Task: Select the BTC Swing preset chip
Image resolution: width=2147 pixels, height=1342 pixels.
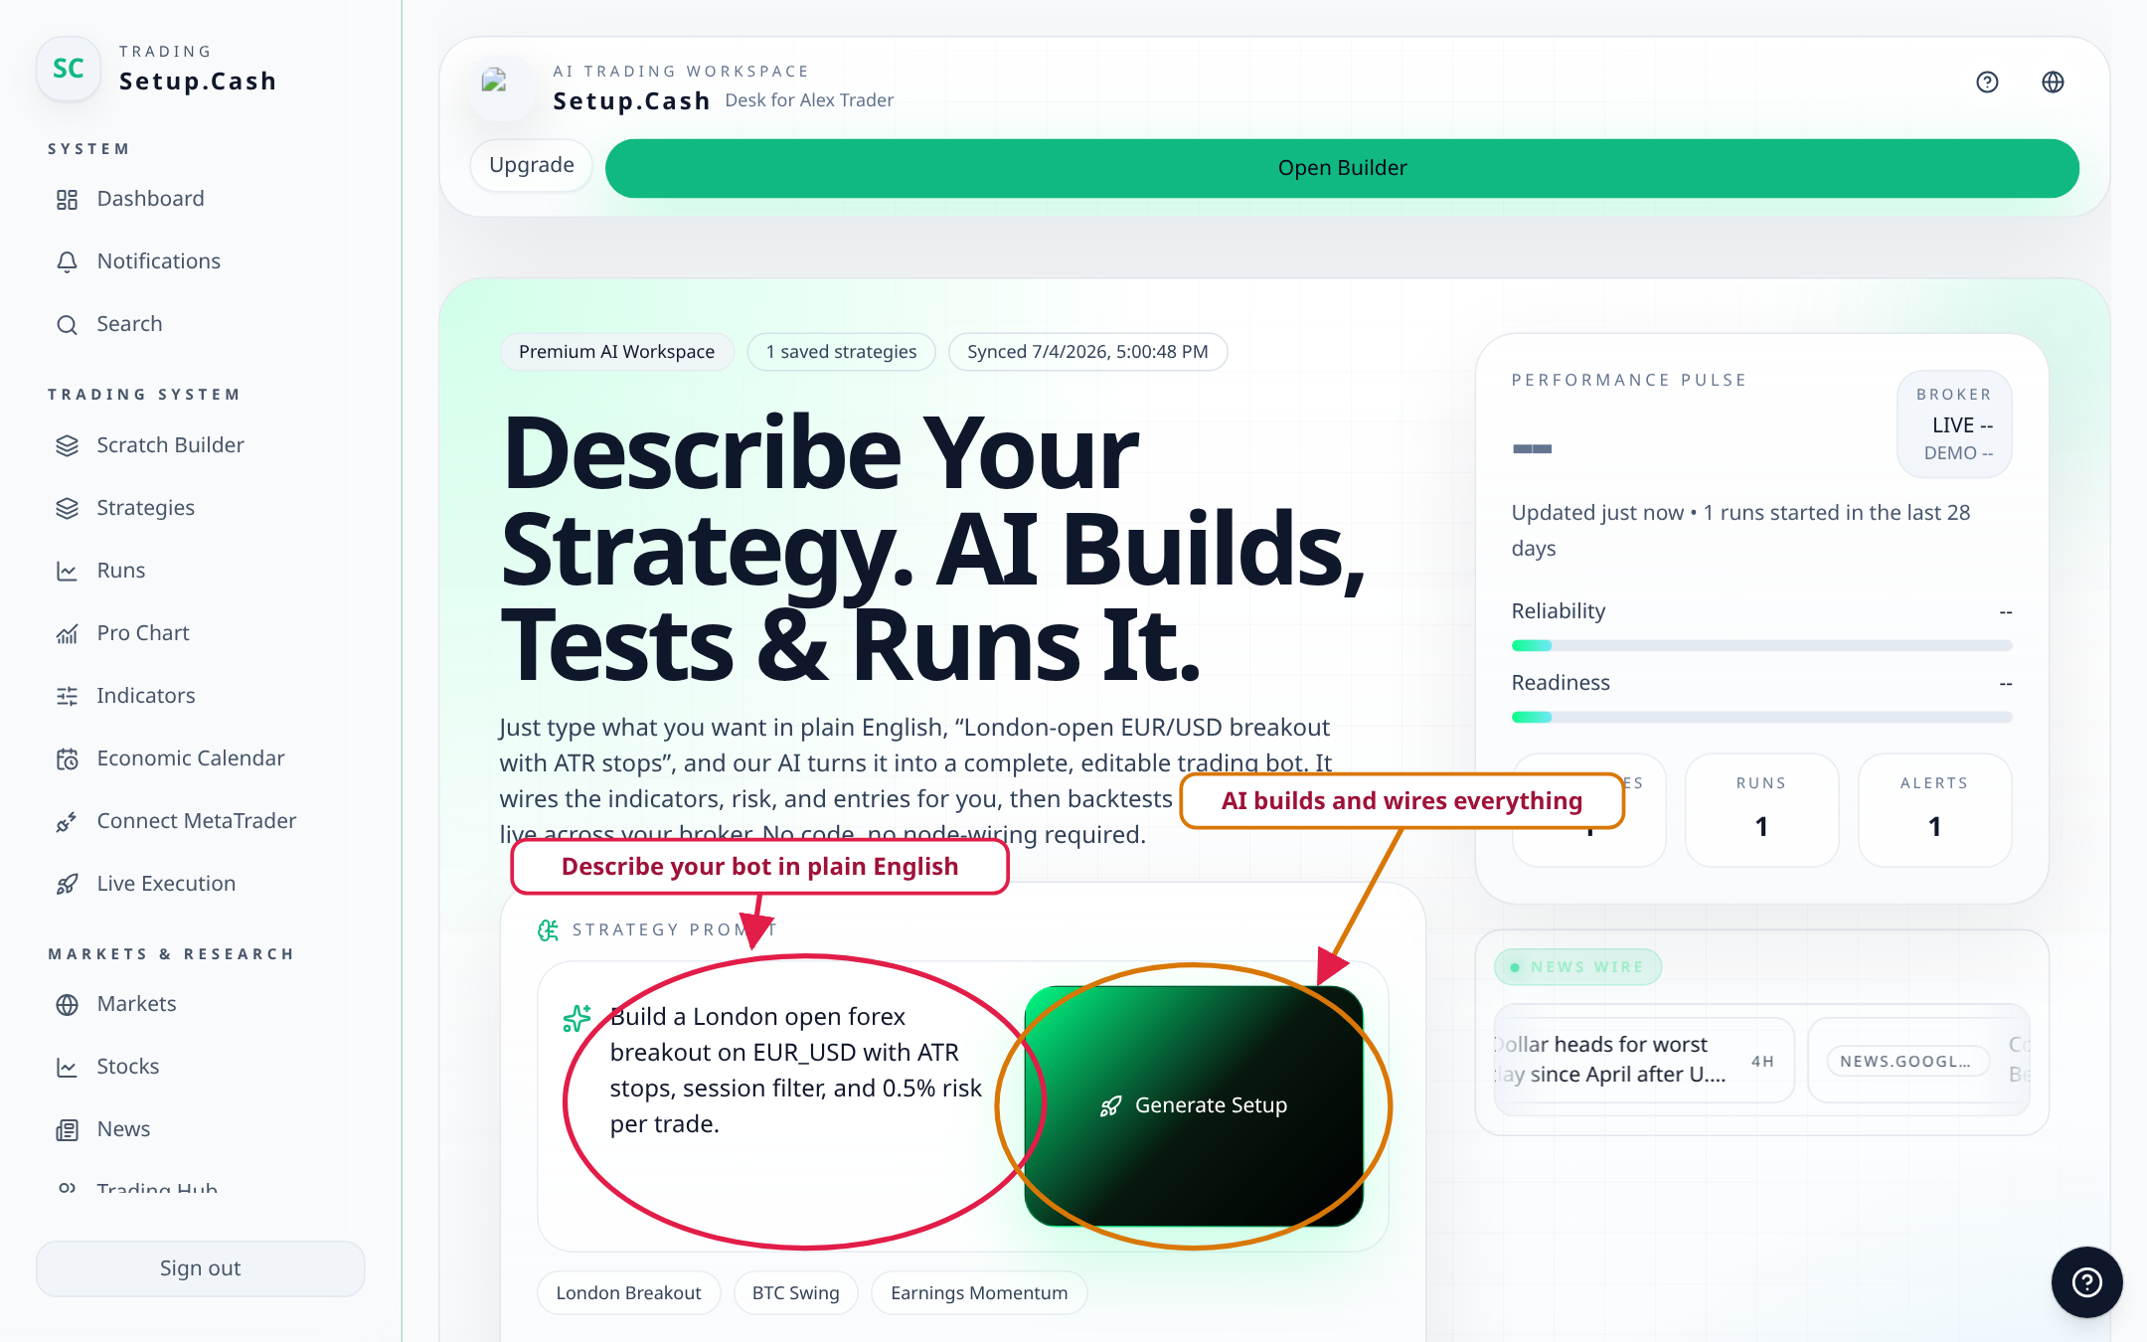Action: [x=795, y=1293]
